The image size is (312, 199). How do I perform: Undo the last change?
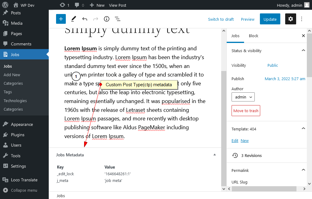84,19
